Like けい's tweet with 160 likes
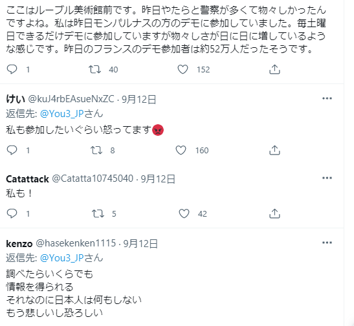This screenshot has height=326, width=354. [x=181, y=150]
